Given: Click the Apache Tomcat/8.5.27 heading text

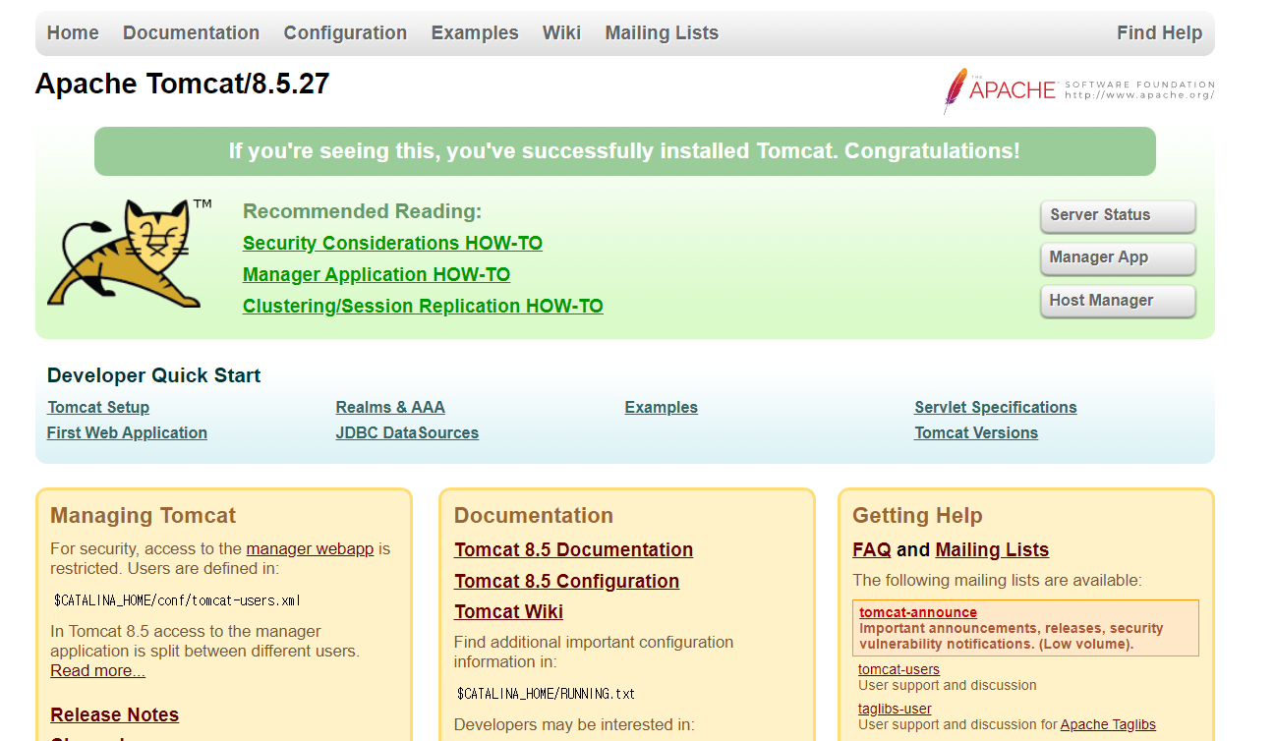Looking at the screenshot, I should point(182,84).
